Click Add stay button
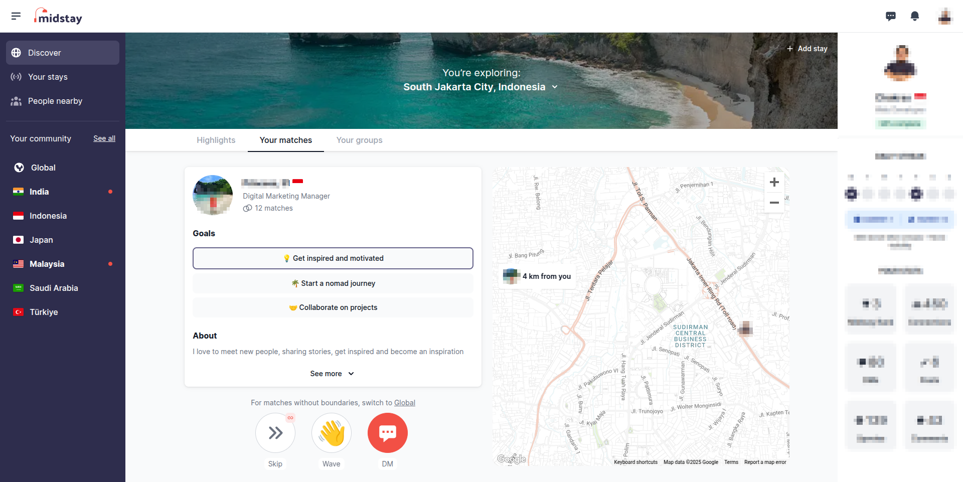The width and height of the screenshot is (963, 482). tap(807, 49)
